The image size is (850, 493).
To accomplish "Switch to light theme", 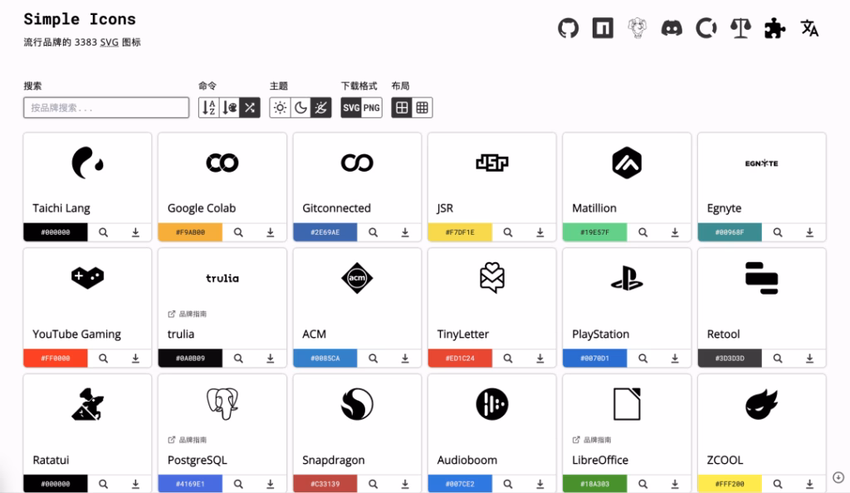I will (x=281, y=108).
